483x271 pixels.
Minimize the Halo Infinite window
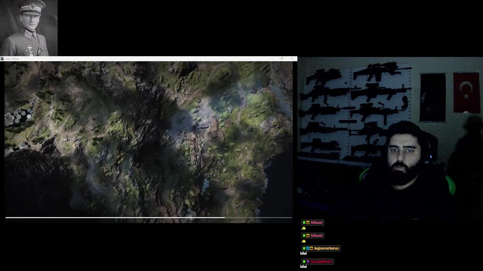[272, 59]
